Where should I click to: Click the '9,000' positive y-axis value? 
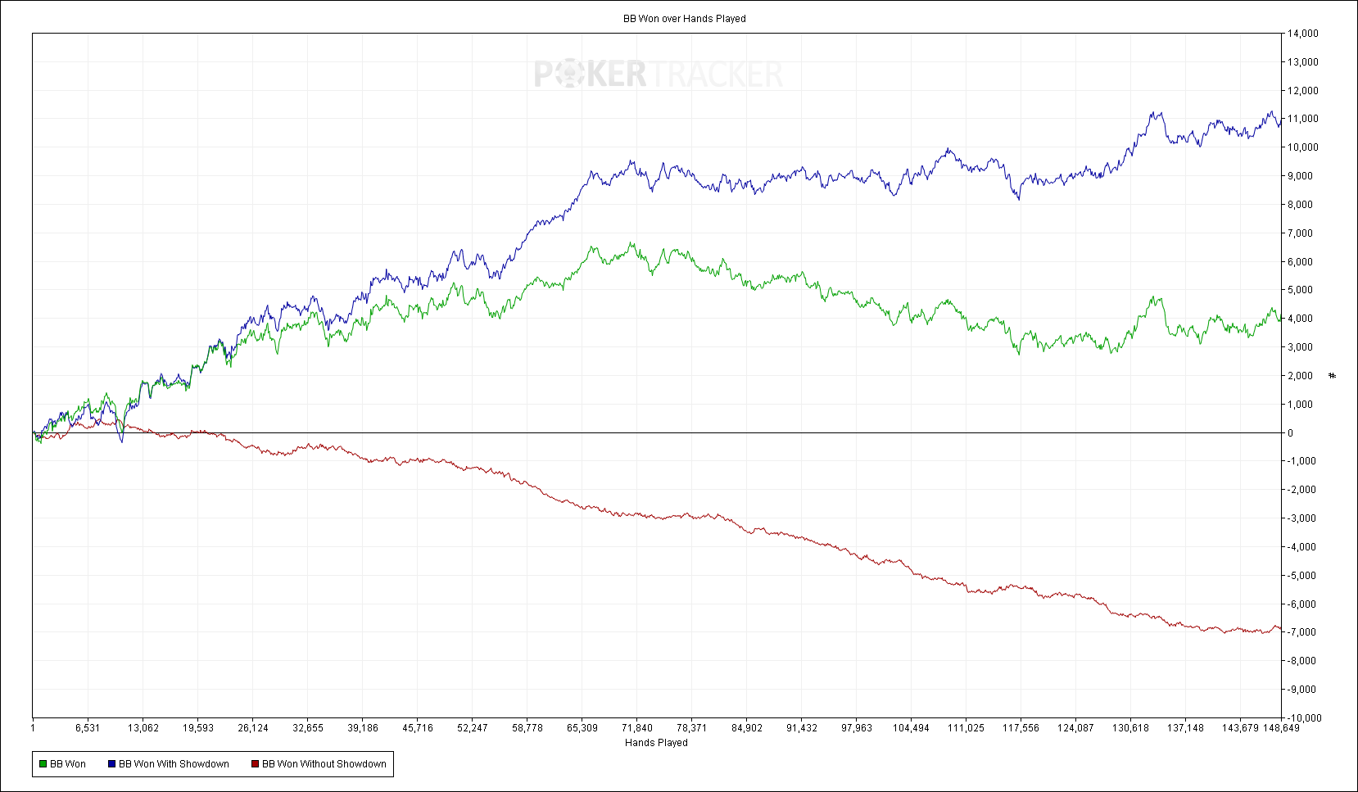click(x=1301, y=176)
